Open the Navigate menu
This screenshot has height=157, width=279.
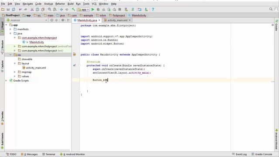[27, 4]
